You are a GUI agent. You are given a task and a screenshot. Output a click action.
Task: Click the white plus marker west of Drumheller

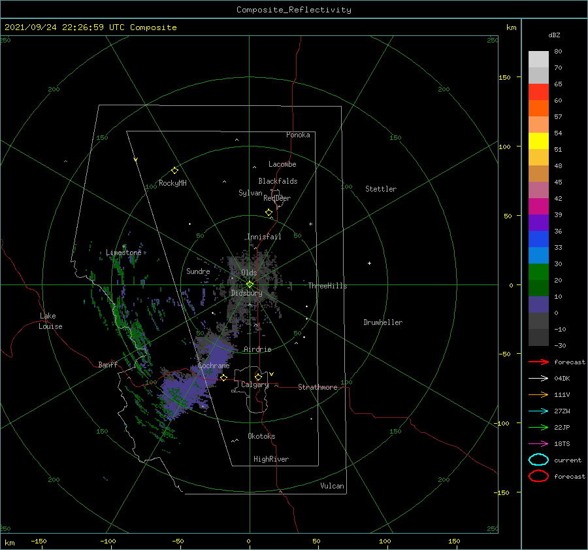(369, 263)
